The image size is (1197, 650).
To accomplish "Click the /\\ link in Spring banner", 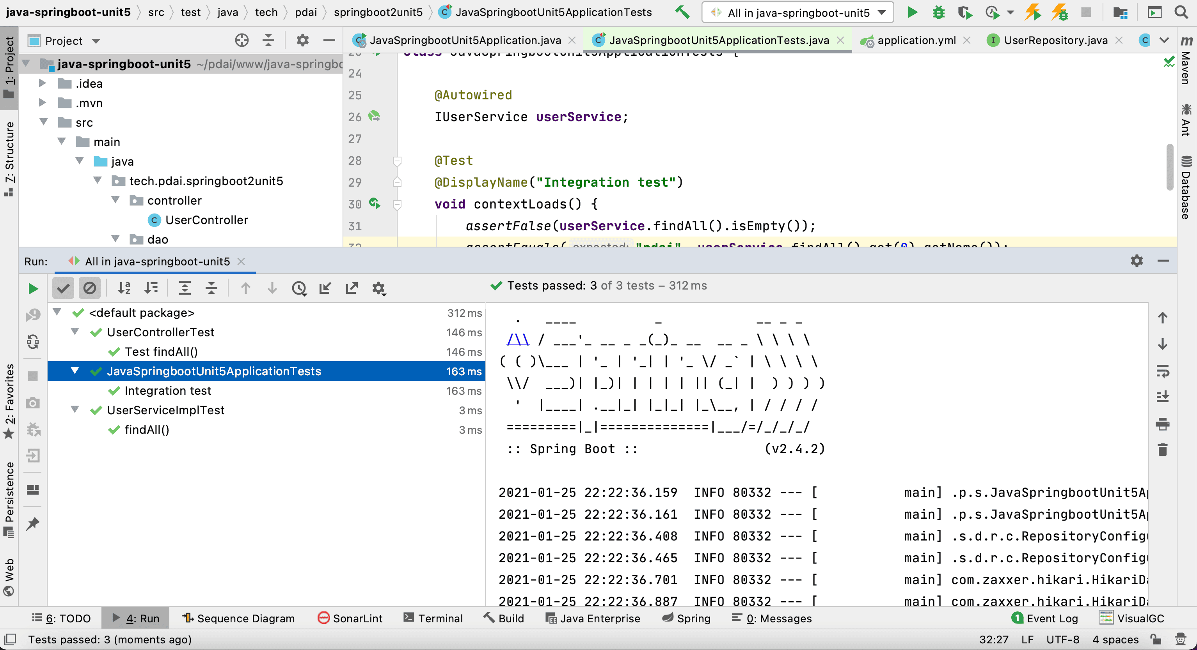I will pos(518,340).
